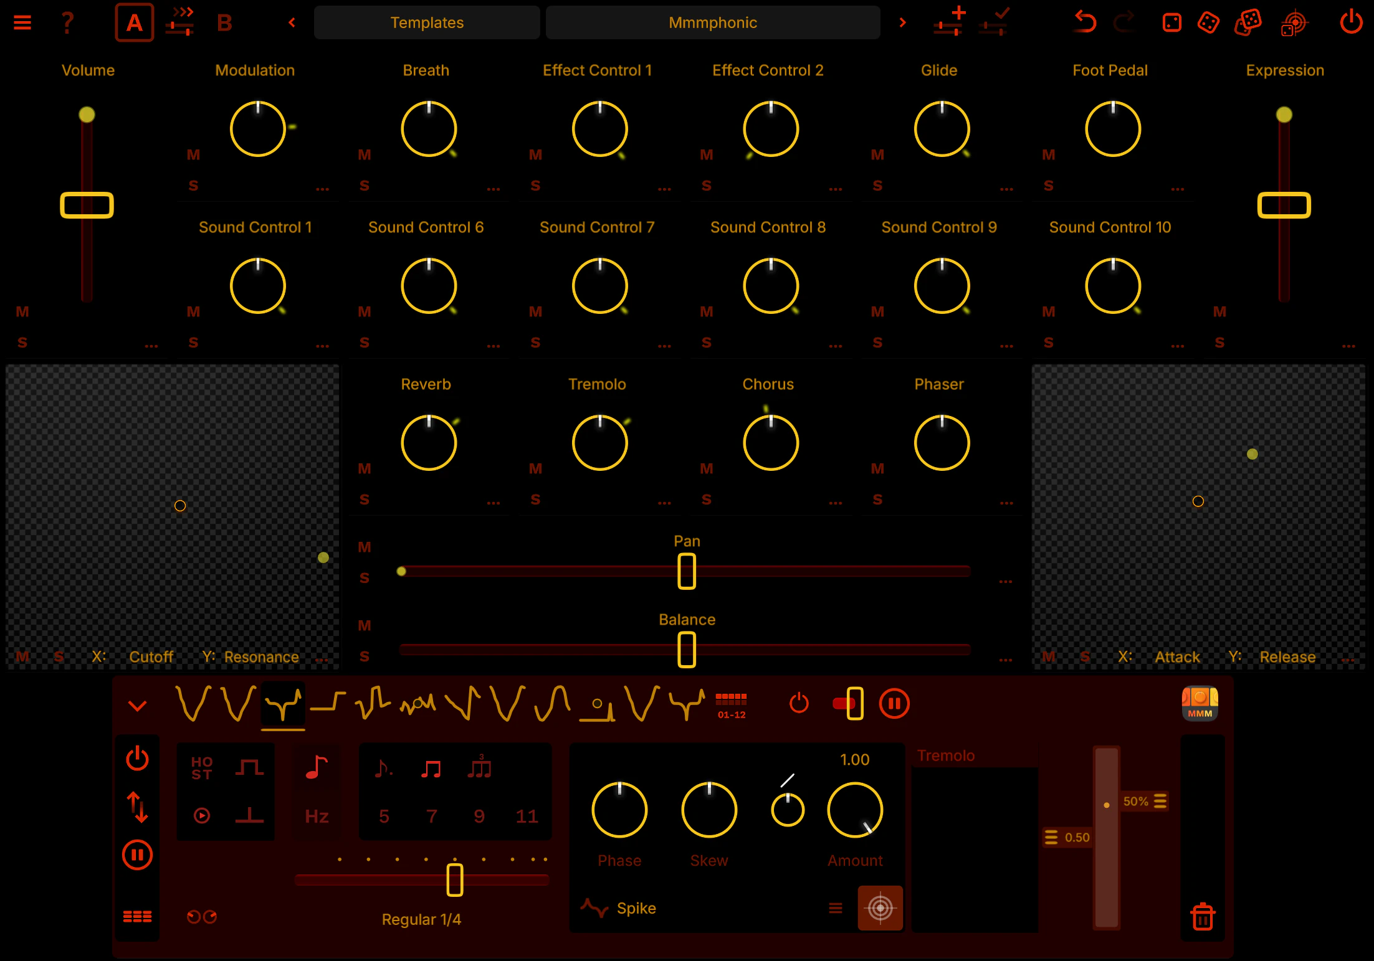Choose rate division 7
Screen dimensions: 1374x961
point(431,817)
